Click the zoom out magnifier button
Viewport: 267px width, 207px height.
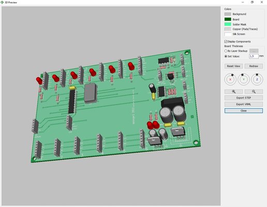coord(254,92)
